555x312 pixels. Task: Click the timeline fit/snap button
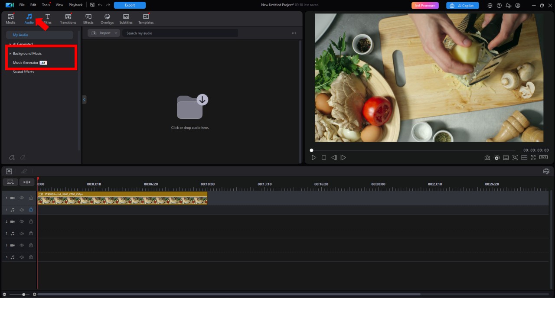point(27,182)
